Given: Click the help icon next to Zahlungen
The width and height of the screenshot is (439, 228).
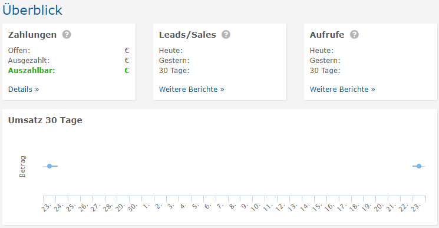Looking at the screenshot, I should 67,35.
